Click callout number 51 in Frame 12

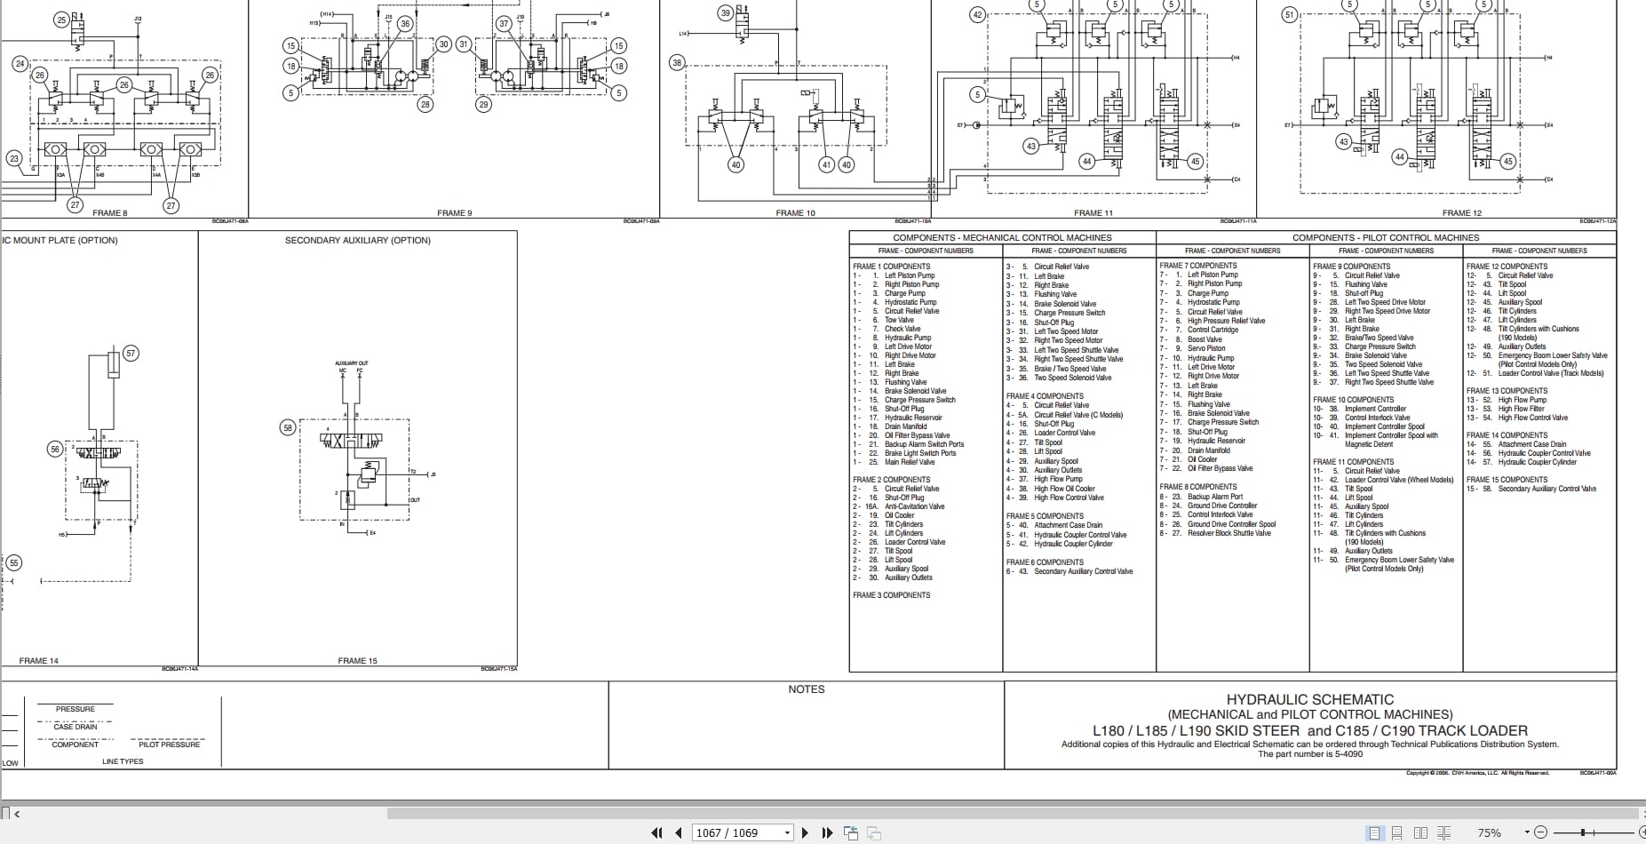click(1291, 14)
